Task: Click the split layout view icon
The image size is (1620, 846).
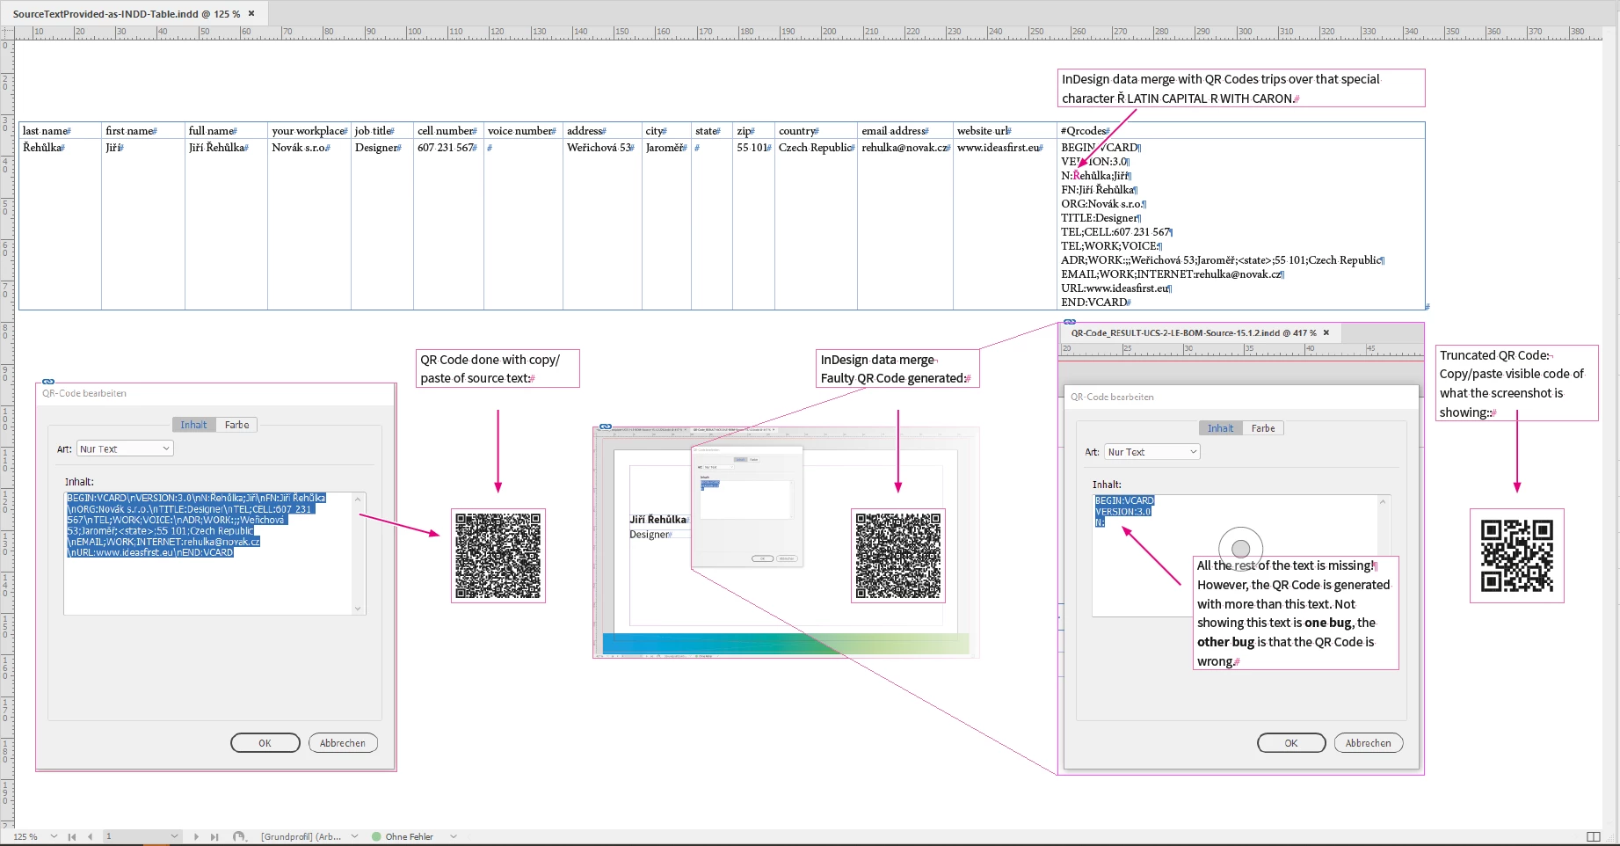Action: click(x=1593, y=836)
